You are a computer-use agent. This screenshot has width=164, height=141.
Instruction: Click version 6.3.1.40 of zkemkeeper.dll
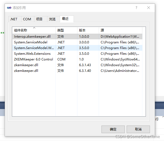click(x=85, y=71)
